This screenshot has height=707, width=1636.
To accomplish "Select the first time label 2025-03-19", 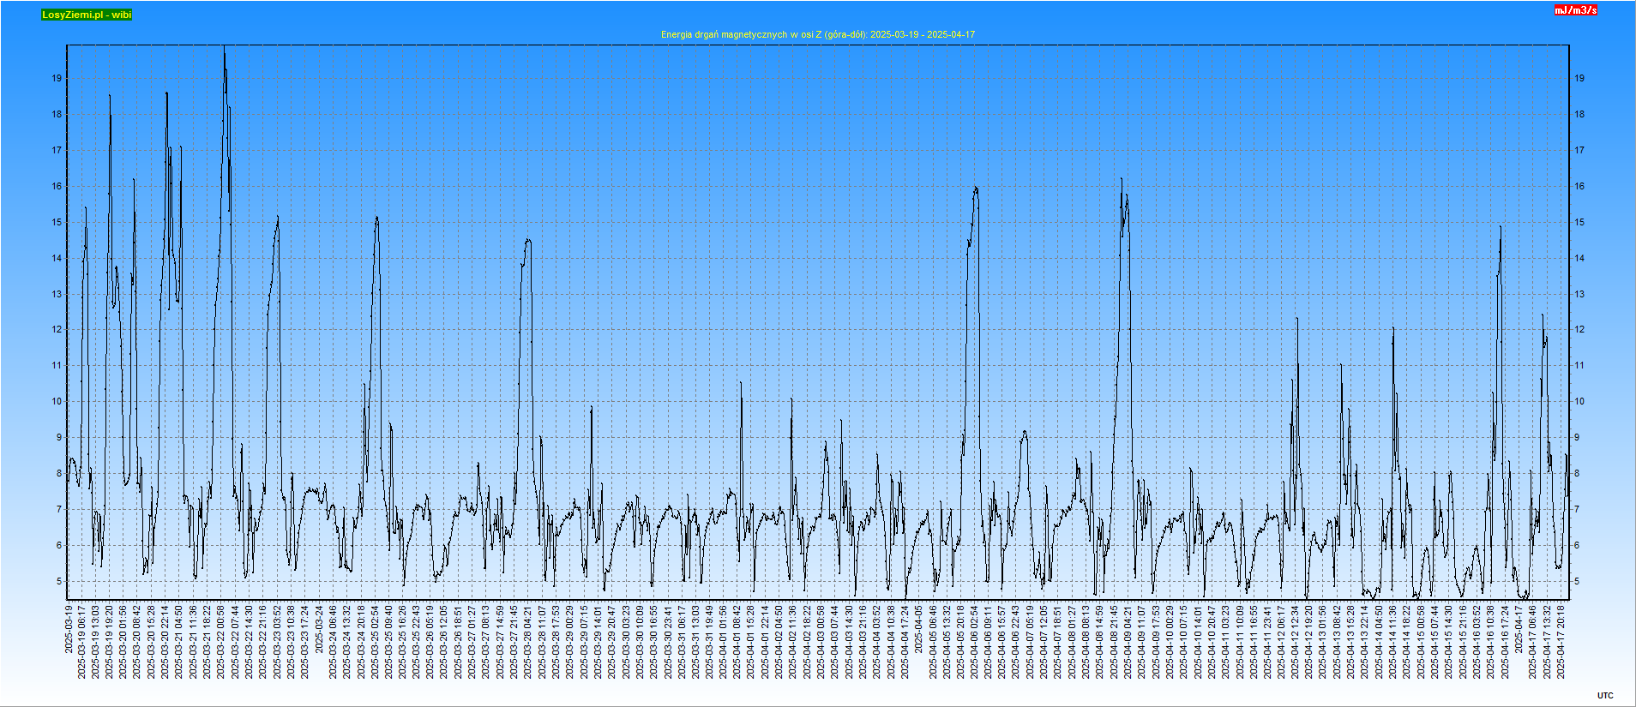I will tap(69, 629).
